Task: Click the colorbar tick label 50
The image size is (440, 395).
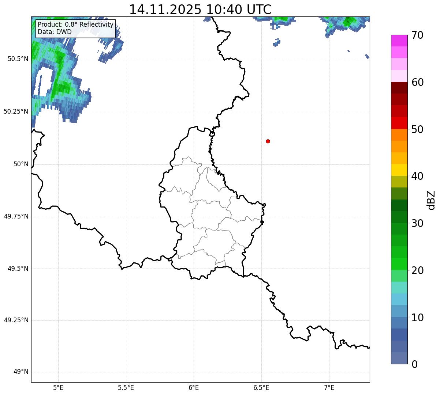Action: (x=417, y=129)
